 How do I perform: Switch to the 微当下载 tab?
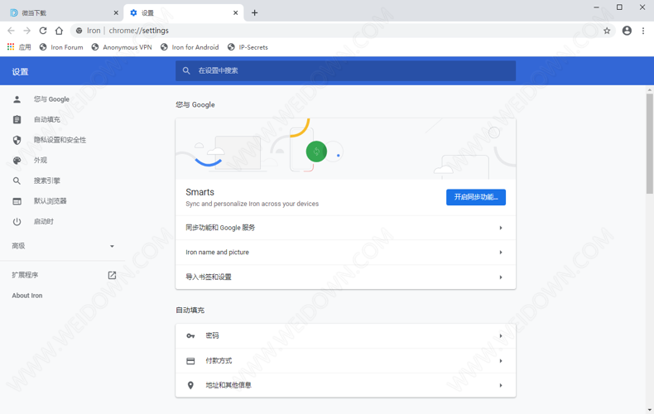tap(63, 13)
